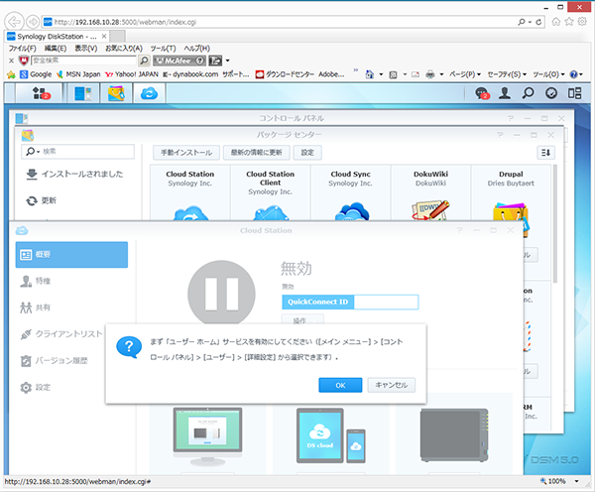Click 設定 button in Package Center
The image size is (595, 492).
(307, 153)
